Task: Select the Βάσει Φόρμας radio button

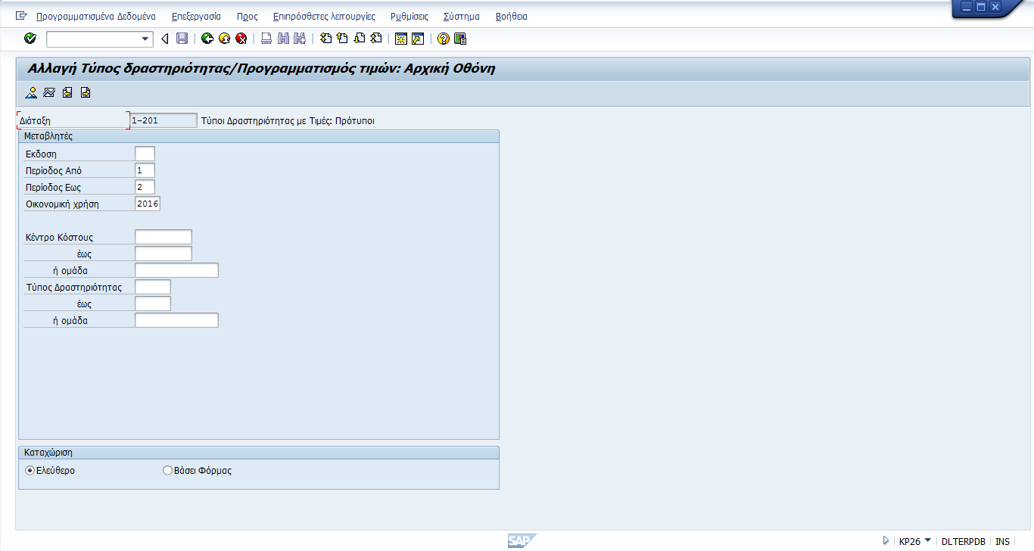Action: 168,471
